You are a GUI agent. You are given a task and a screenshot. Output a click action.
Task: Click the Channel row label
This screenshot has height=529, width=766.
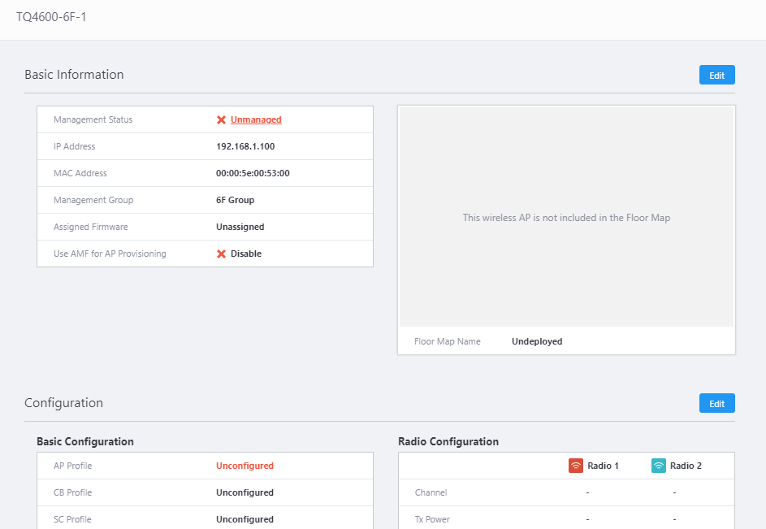coord(431,492)
